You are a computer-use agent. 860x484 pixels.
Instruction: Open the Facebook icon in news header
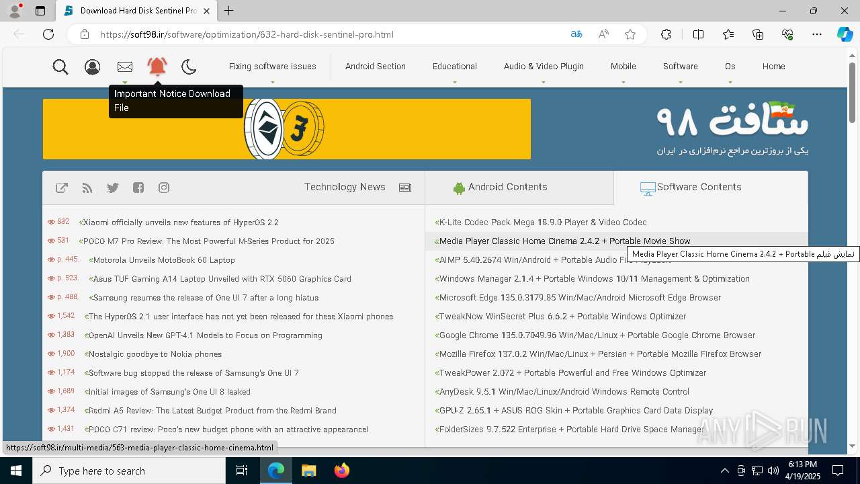[x=138, y=188]
